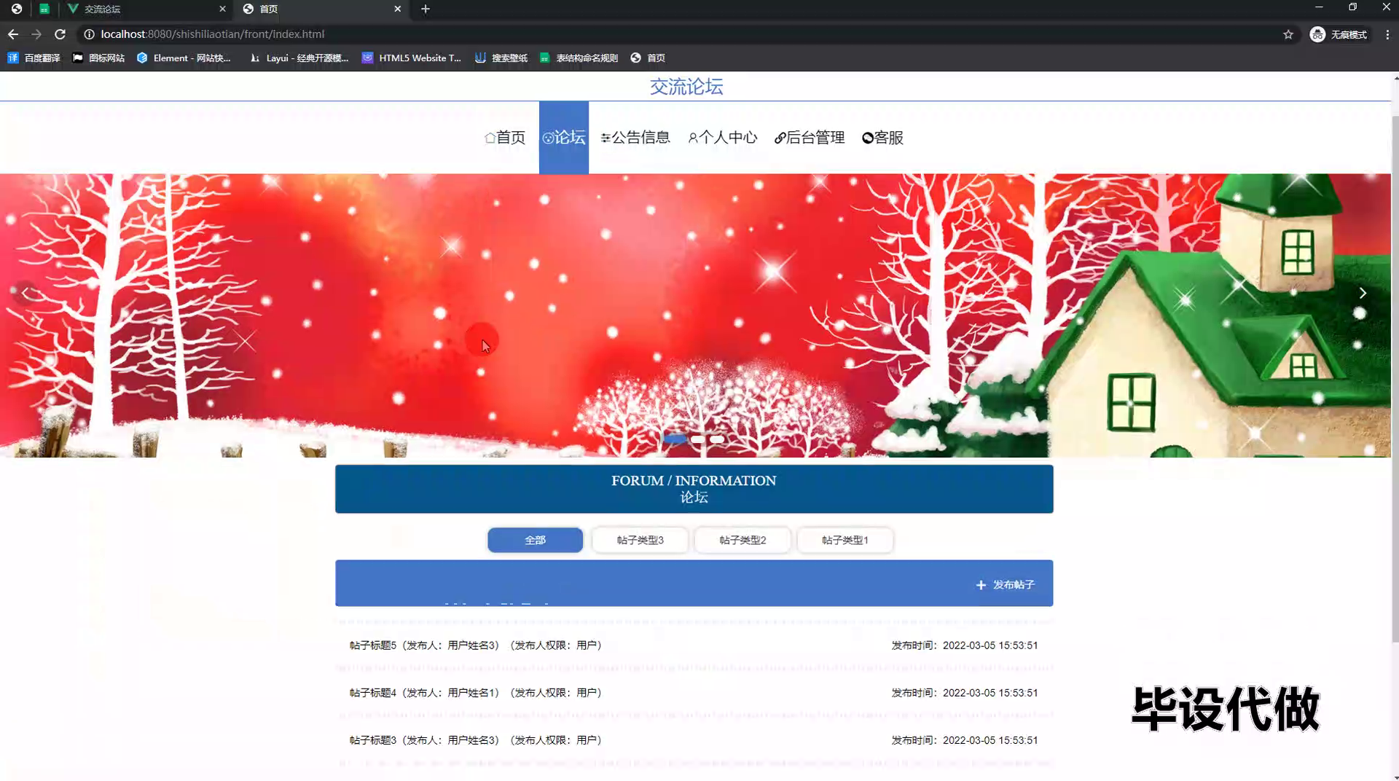Click the FORUM / INFORMATION header
Screen dimensions: 1399x781
[694, 489]
